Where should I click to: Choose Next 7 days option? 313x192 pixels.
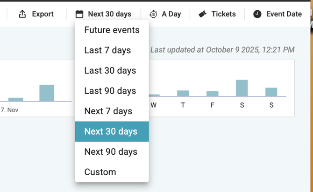click(x=108, y=111)
